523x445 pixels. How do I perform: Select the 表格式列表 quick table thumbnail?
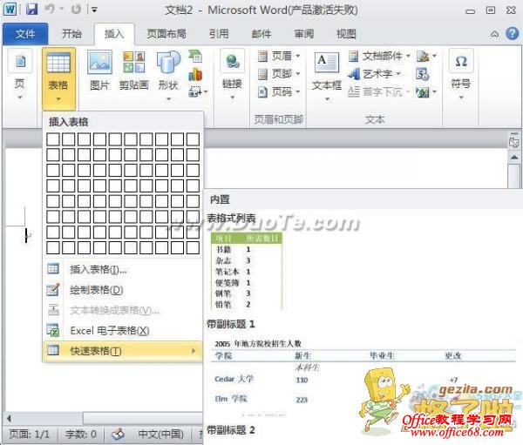point(247,272)
